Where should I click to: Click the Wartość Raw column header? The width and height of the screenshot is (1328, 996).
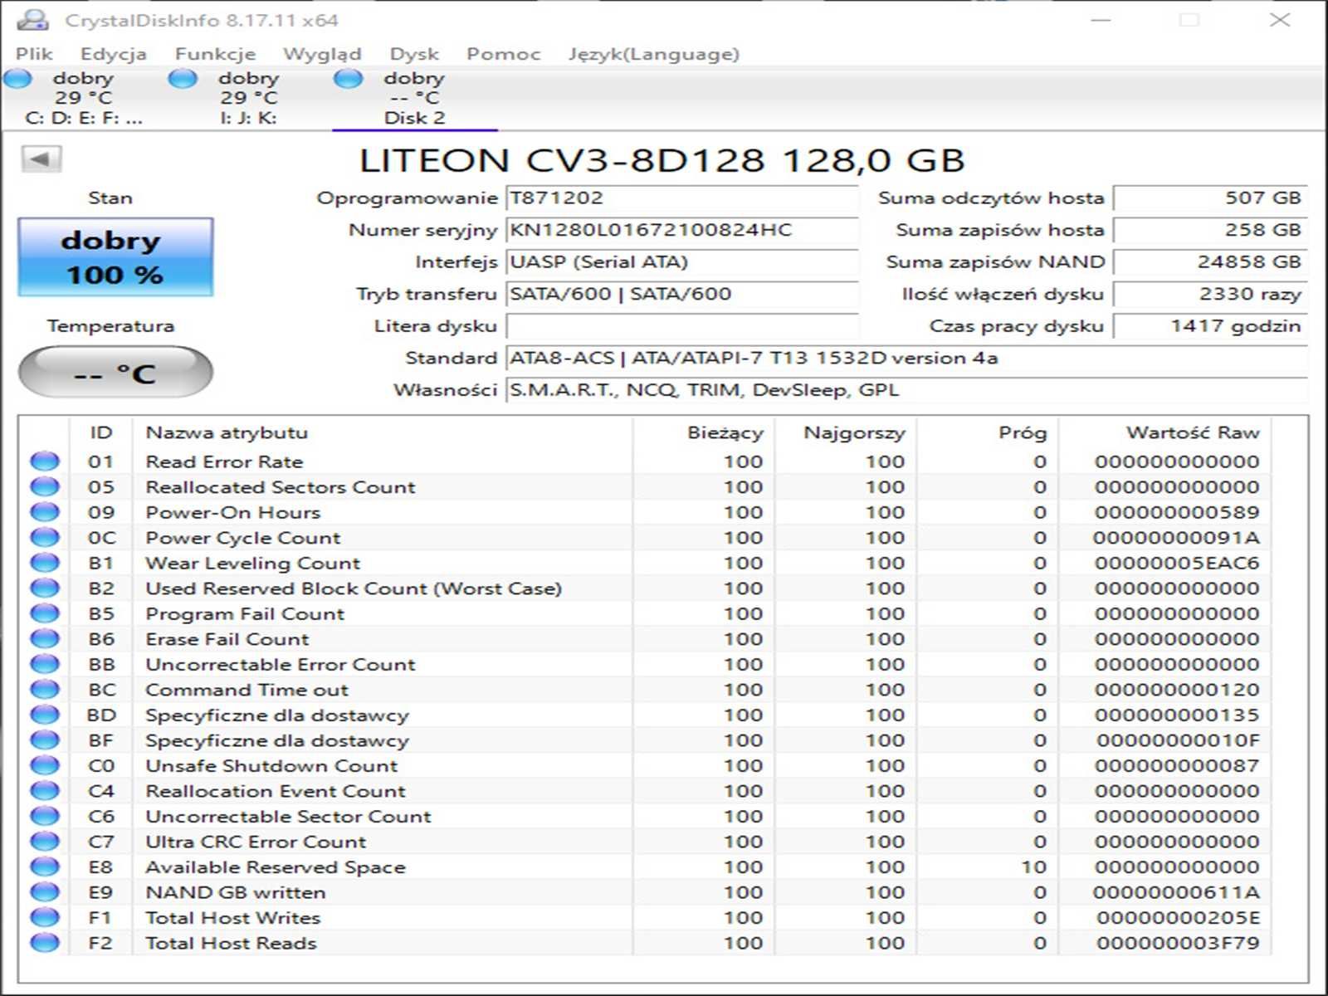(x=1164, y=432)
